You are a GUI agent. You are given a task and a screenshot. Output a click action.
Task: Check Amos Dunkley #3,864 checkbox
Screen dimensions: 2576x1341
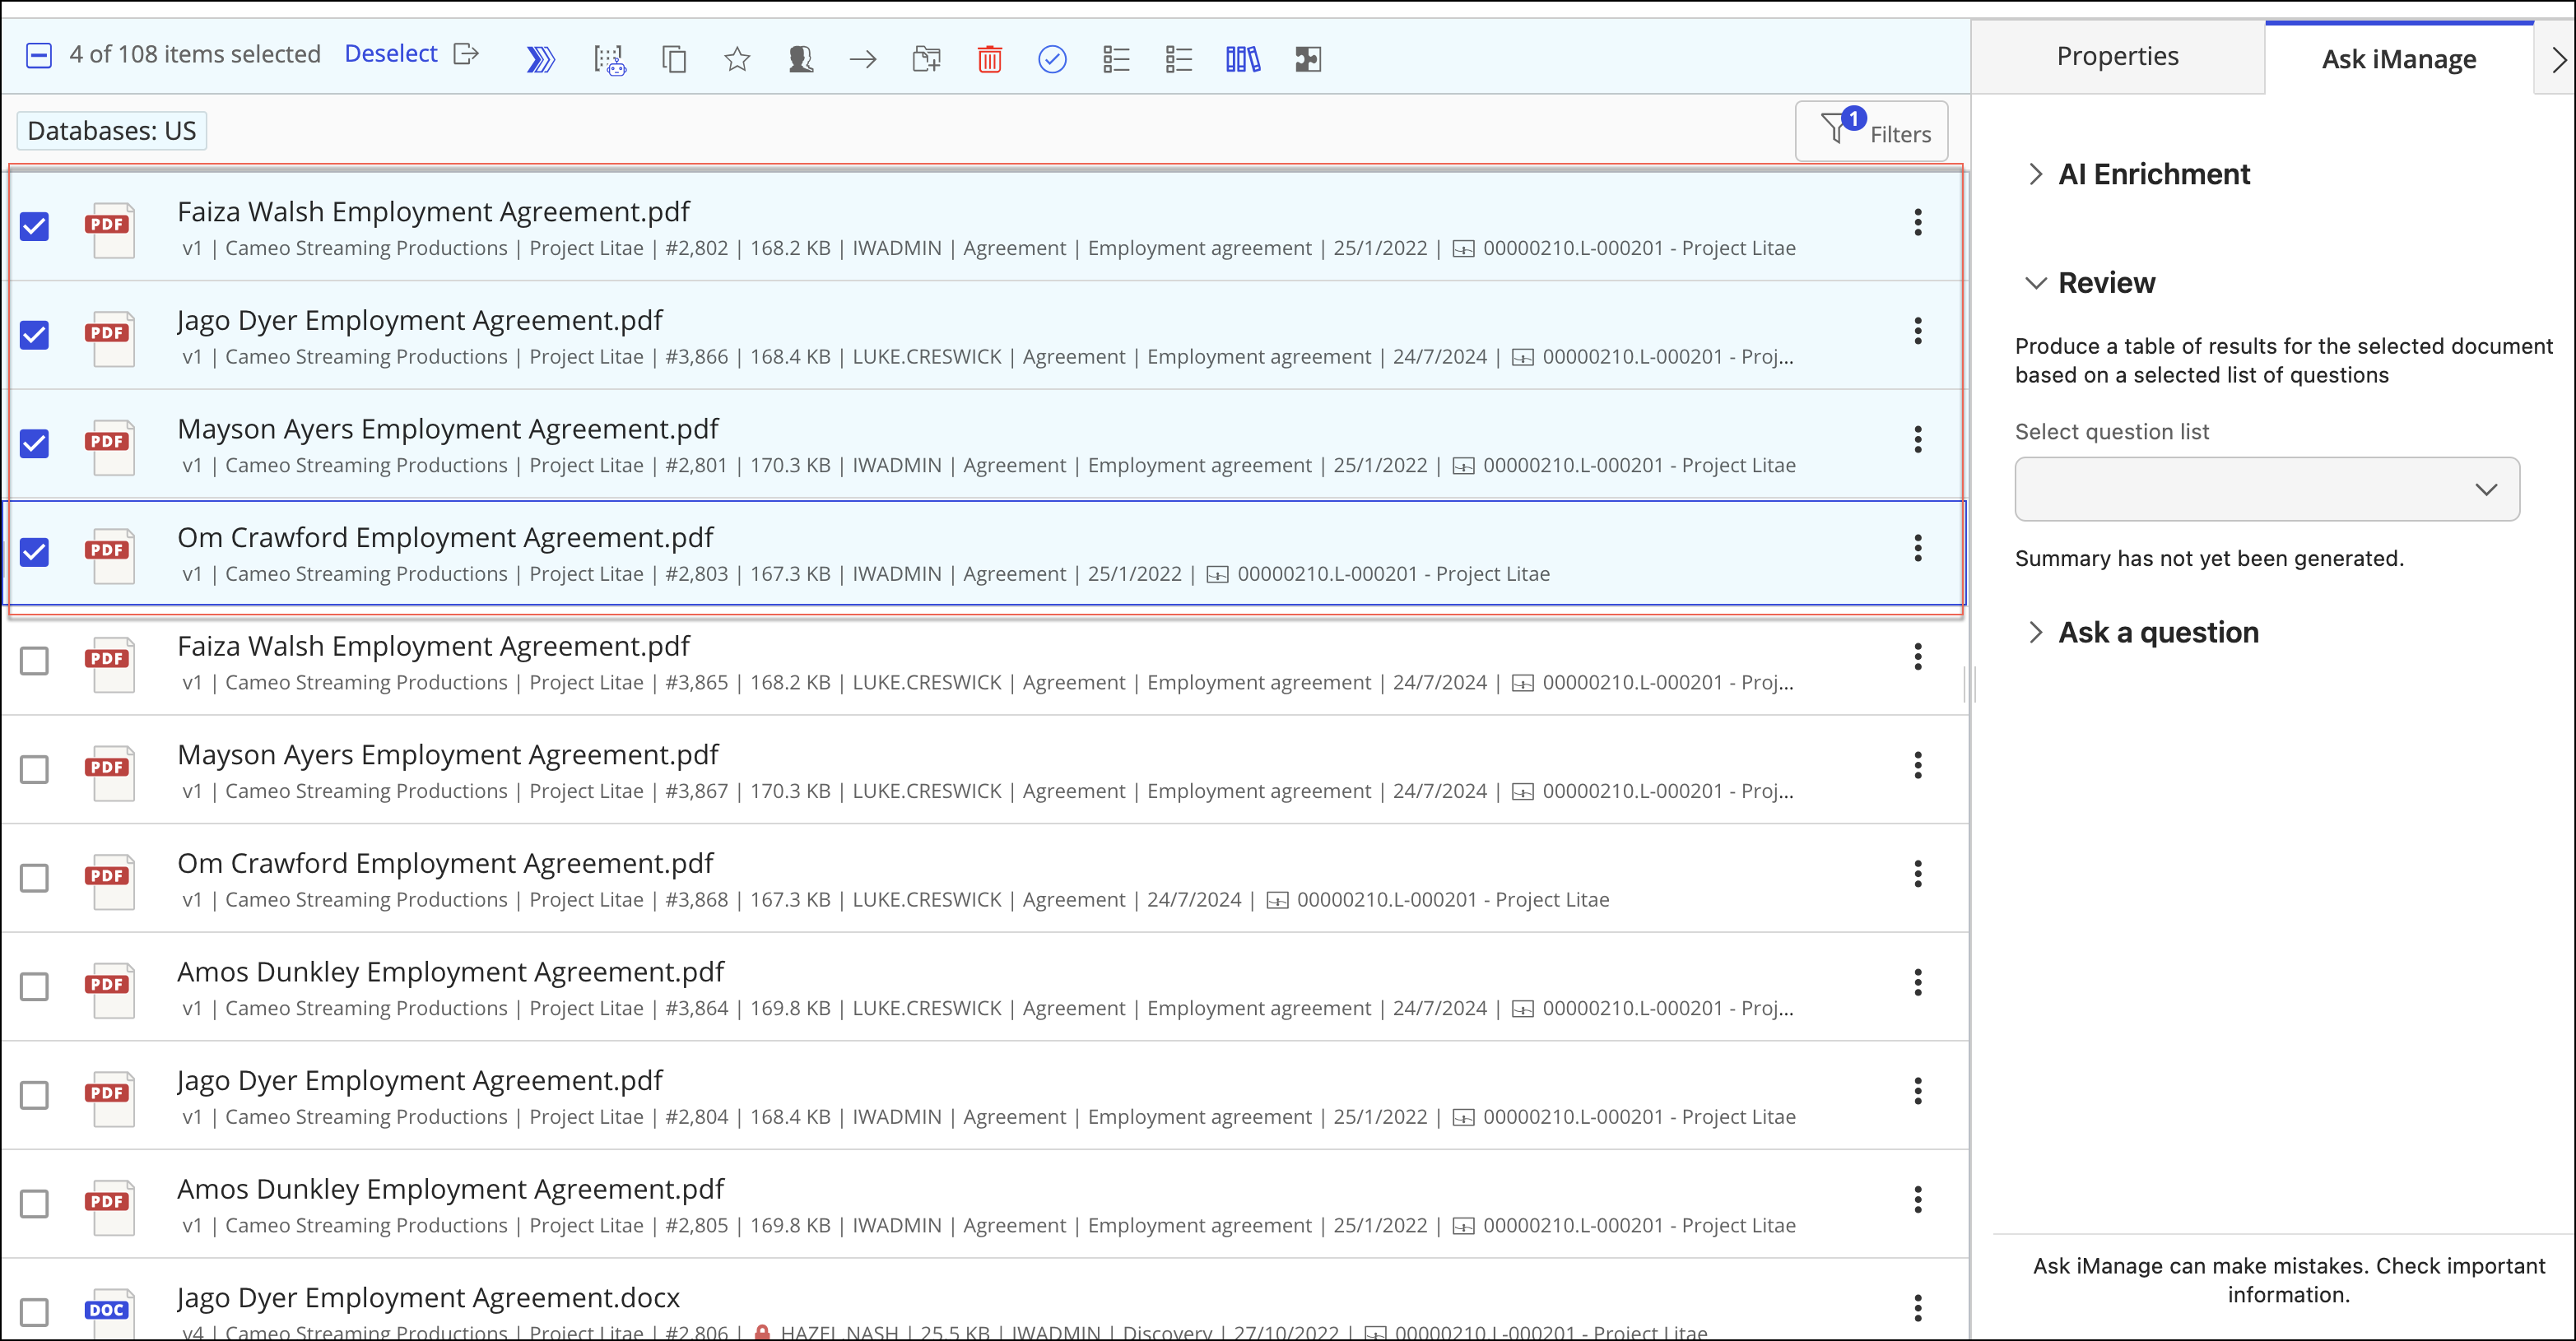point(35,987)
